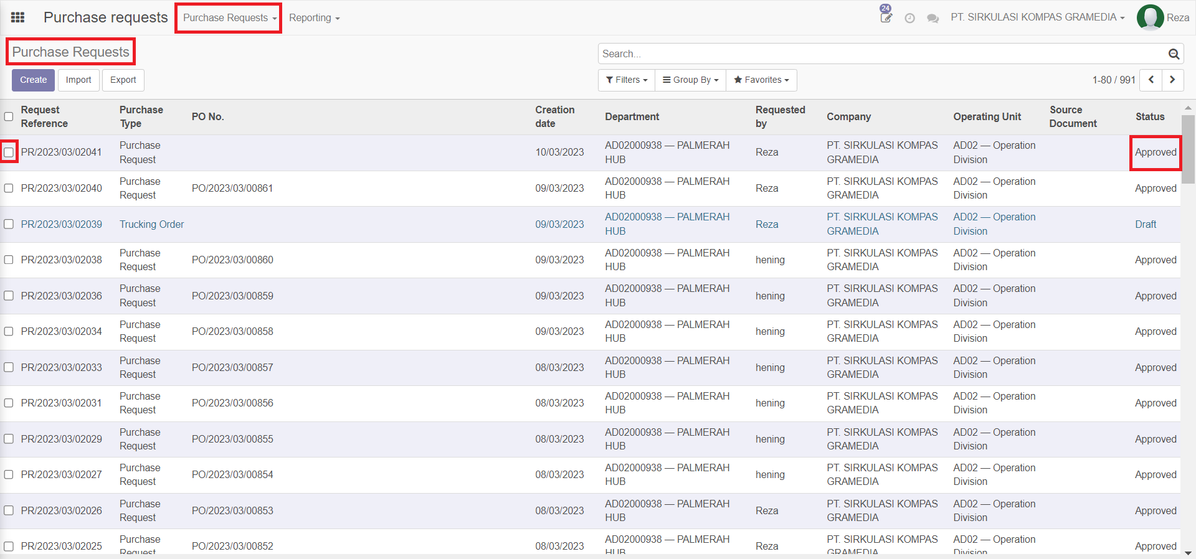Open the notes icon with badge 24
This screenshot has width=1196, height=559.
tap(886, 16)
